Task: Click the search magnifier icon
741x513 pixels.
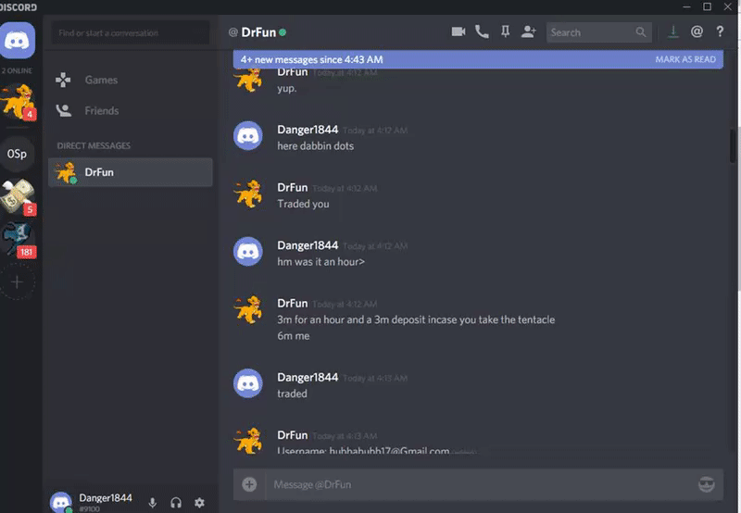Action: pos(640,32)
